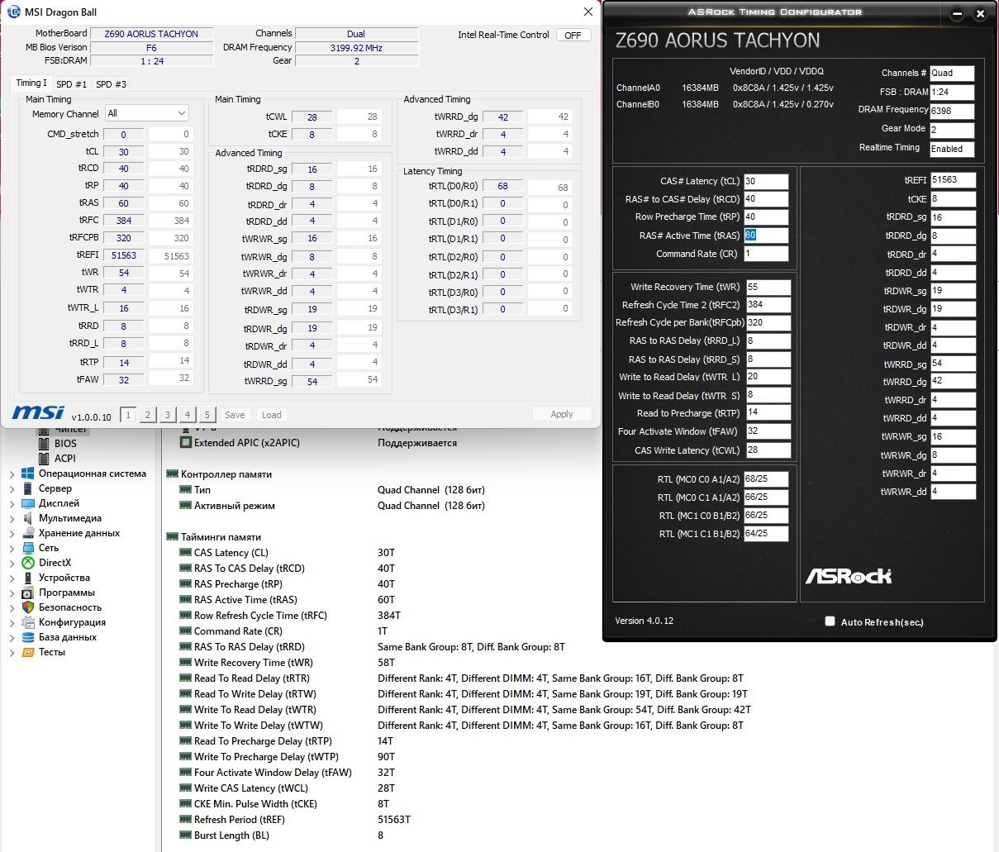Expand the Конфигурация tree node
This screenshot has height=852, width=999.
(x=12, y=623)
